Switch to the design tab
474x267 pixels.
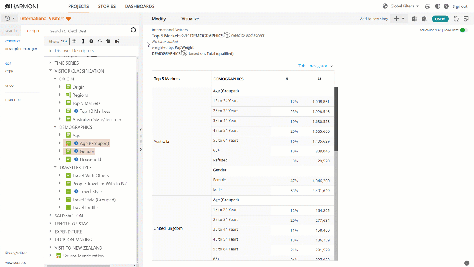click(x=33, y=31)
